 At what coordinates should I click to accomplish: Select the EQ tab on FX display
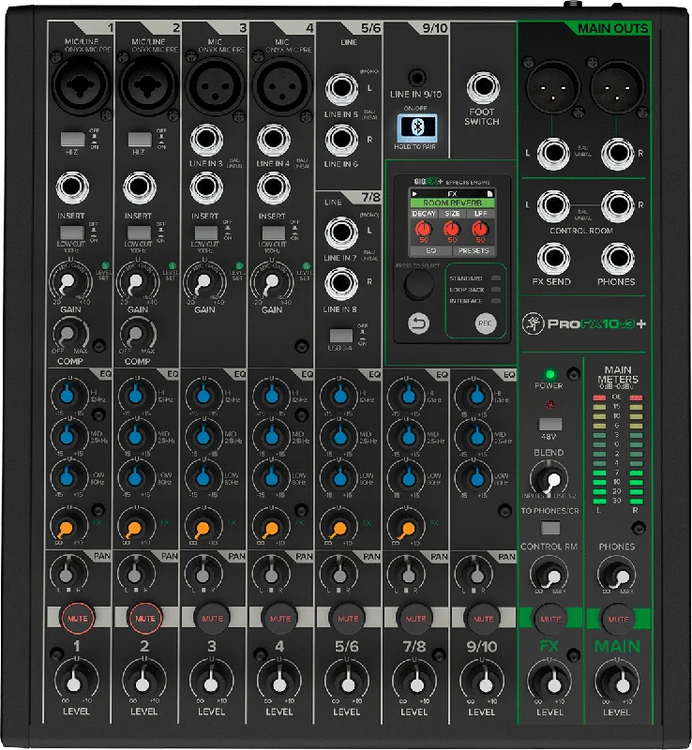pos(430,250)
